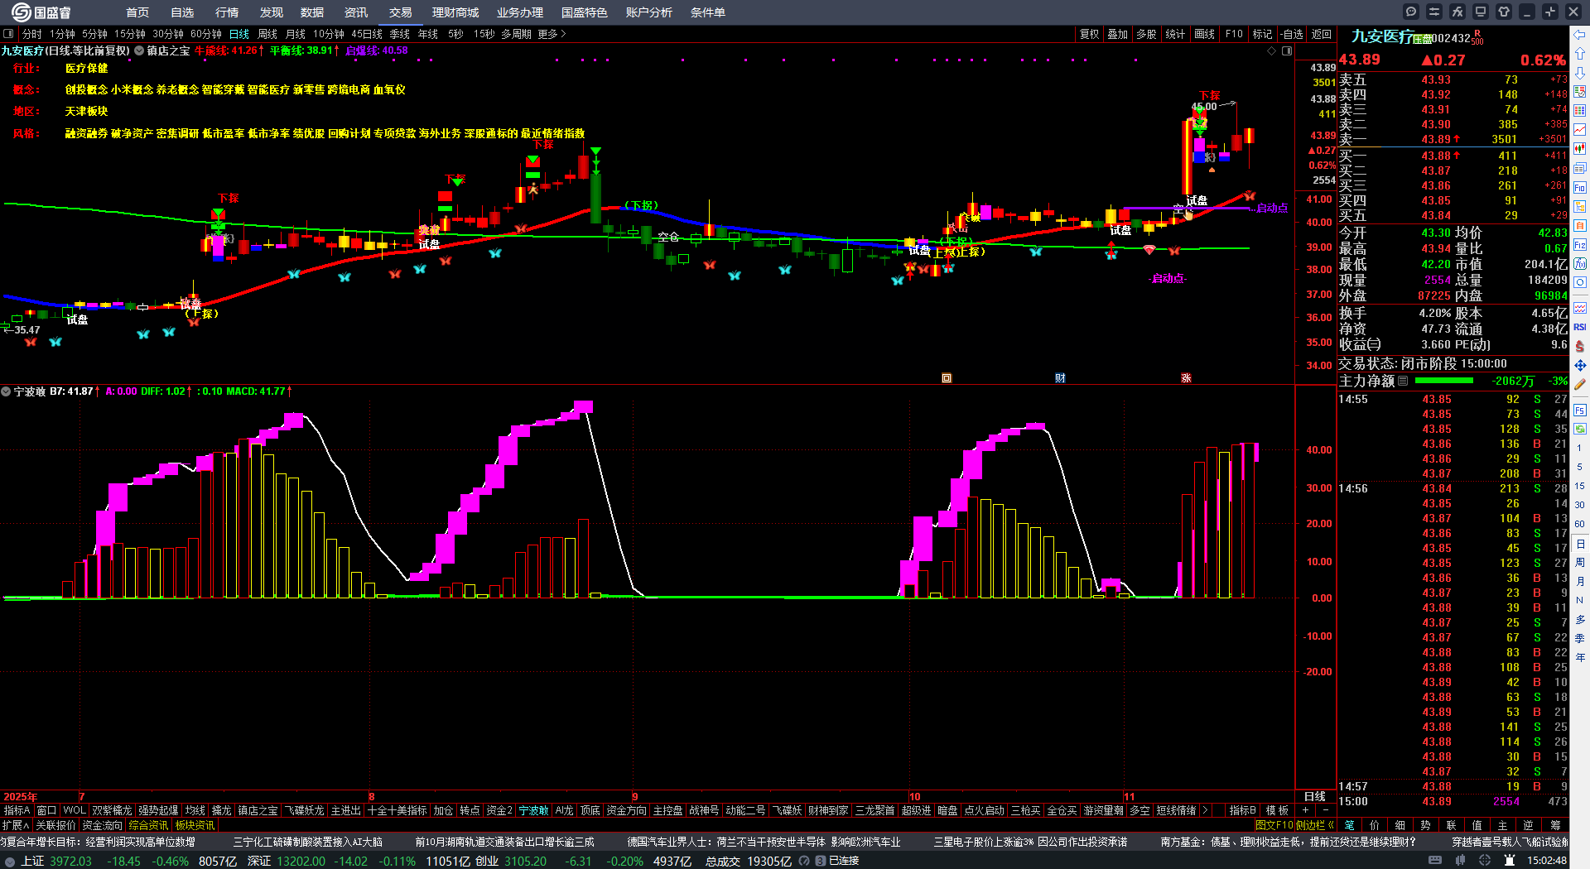
Task: Click the blue up arrow in right sidebar
Action: point(1580,54)
